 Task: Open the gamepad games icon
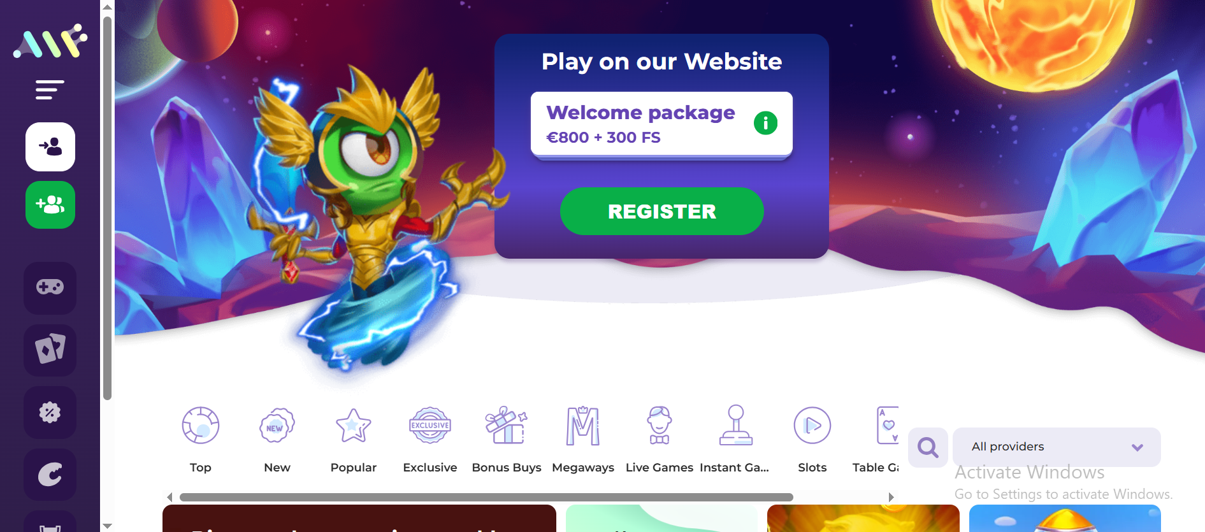tap(50, 287)
